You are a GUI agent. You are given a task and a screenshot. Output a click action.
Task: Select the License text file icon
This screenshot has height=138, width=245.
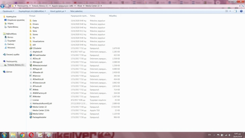[x=31, y=100]
